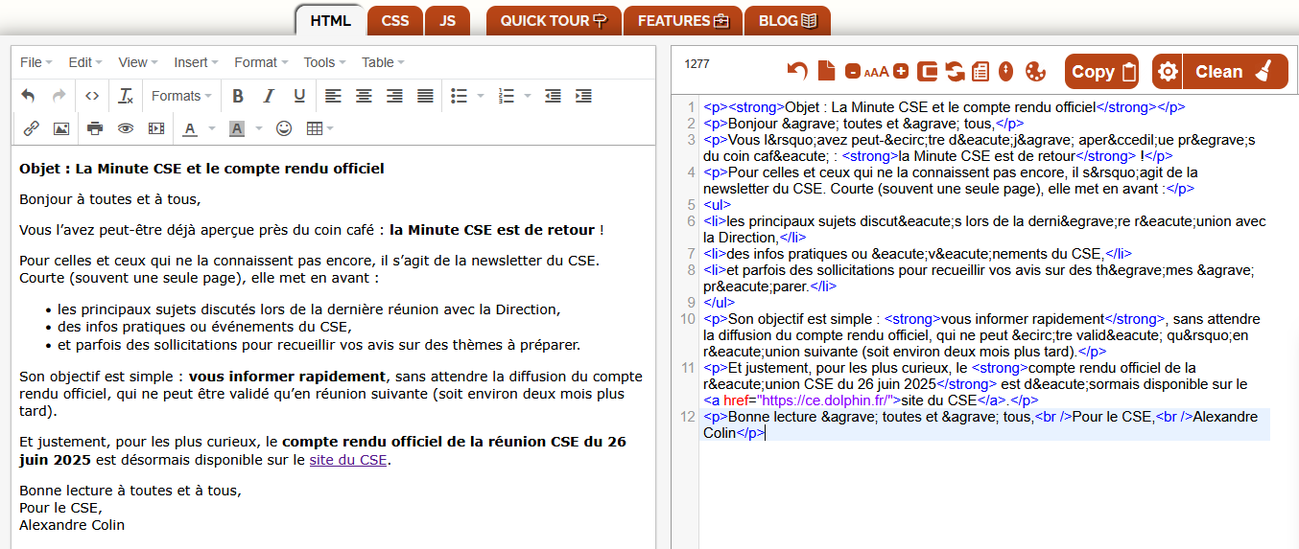
Task: Click the insert image icon
Action: pyautogui.click(x=61, y=128)
